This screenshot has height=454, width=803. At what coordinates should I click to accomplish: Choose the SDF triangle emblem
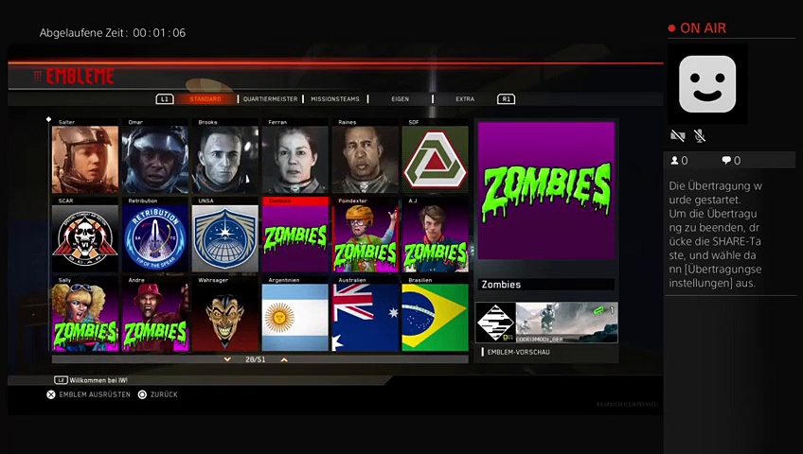click(435, 160)
